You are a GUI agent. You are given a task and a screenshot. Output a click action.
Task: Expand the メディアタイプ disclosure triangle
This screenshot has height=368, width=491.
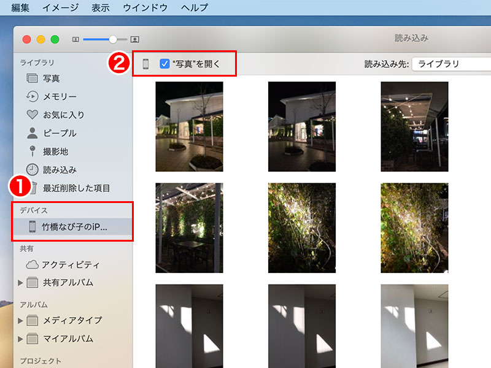tap(20, 320)
